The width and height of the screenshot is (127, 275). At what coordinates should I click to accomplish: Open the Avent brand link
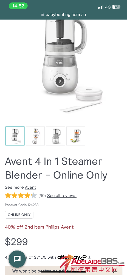(30, 187)
